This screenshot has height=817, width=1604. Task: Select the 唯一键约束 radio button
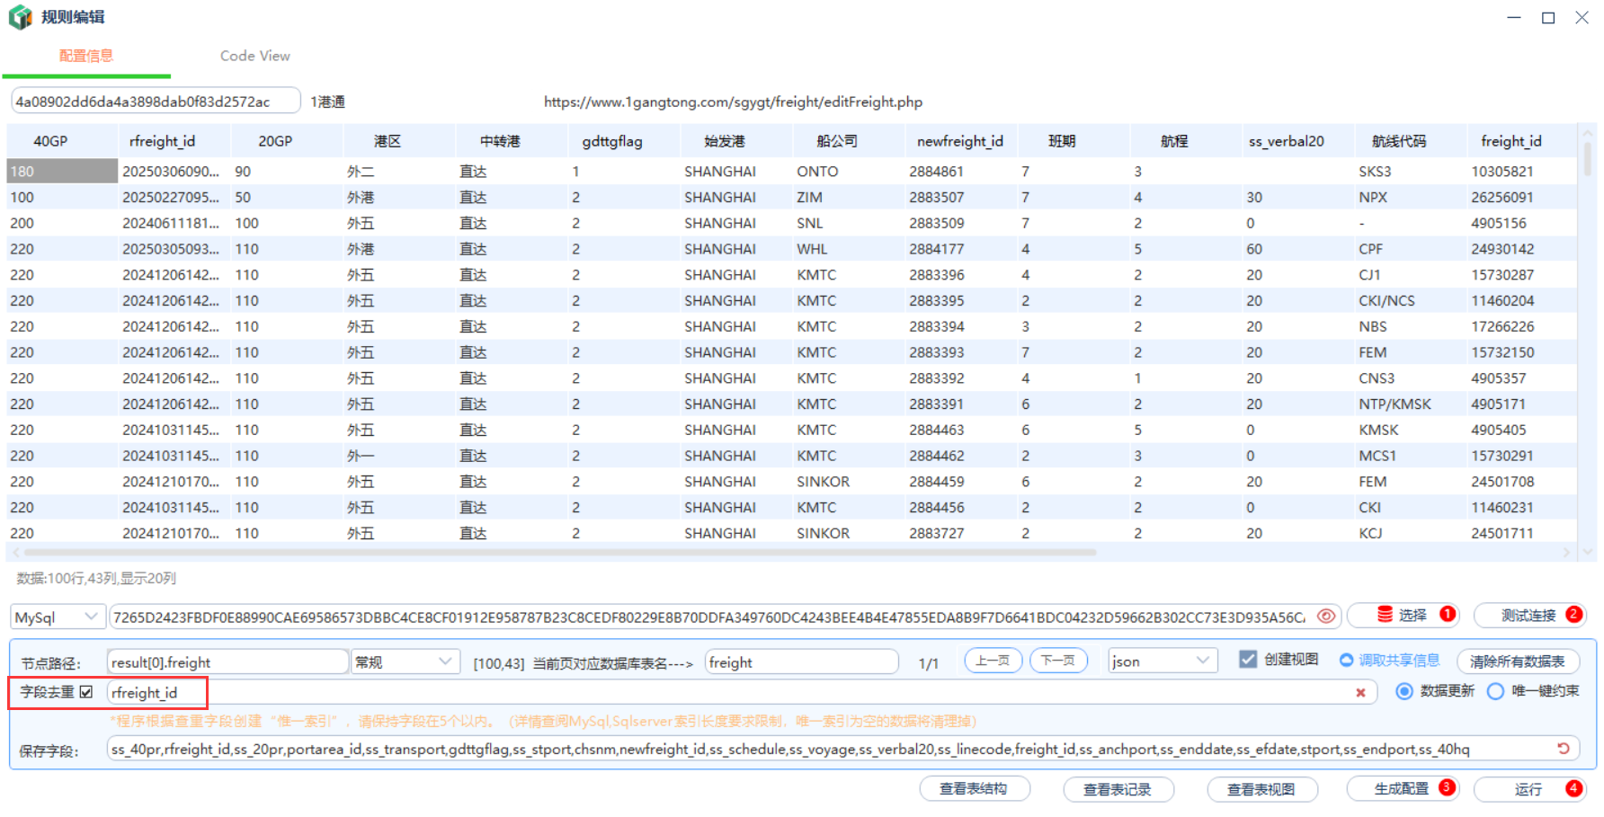click(x=1496, y=691)
